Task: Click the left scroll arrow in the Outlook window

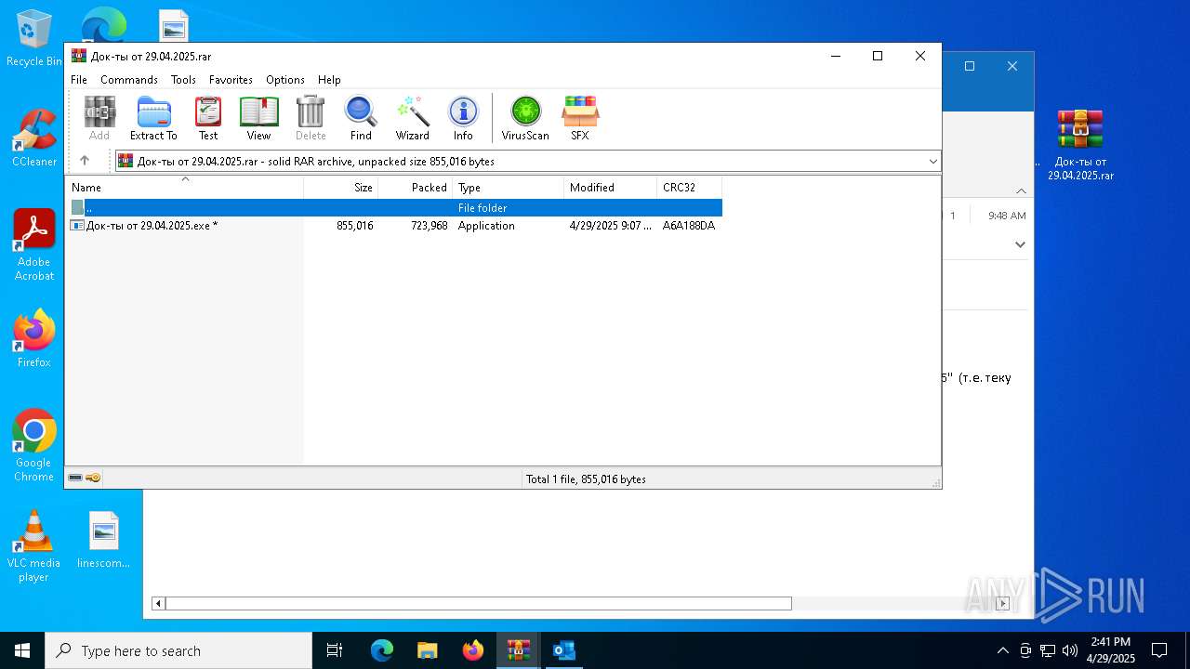Action: click(x=158, y=603)
